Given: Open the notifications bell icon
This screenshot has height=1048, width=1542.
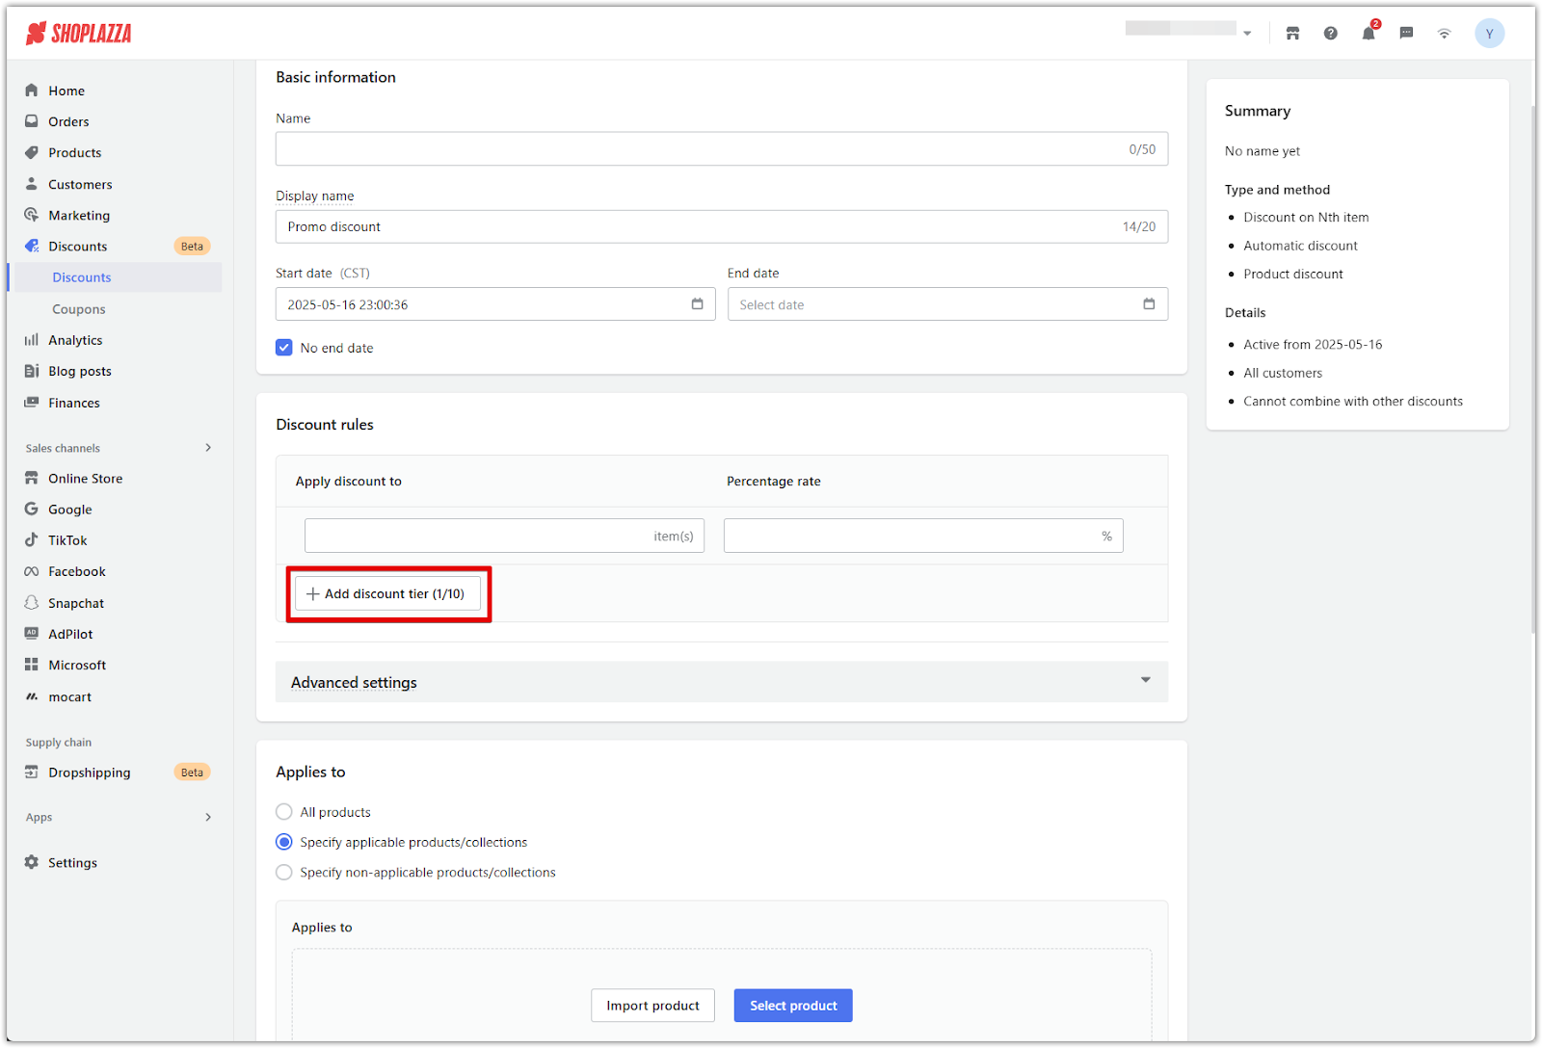Looking at the screenshot, I should [1368, 34].
